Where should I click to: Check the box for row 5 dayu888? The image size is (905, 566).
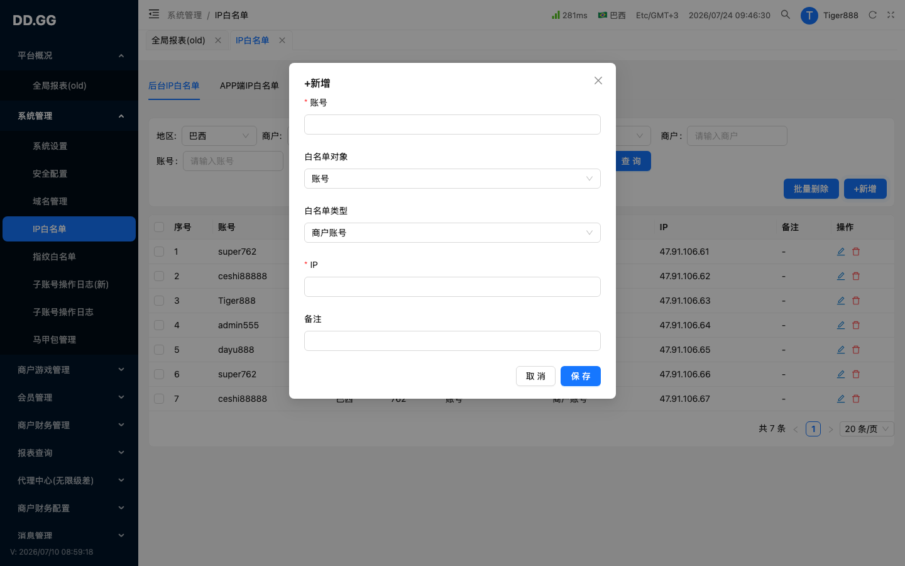click(159, 350)
